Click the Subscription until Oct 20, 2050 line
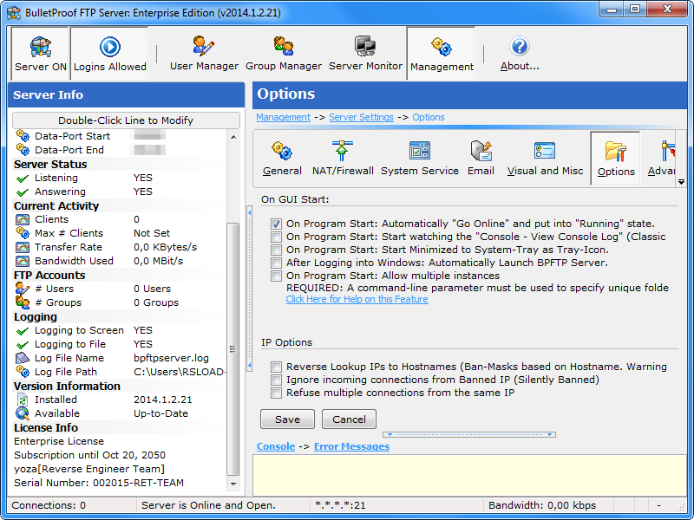The width and height of the screenshot is (694, 520). [89, 455]
